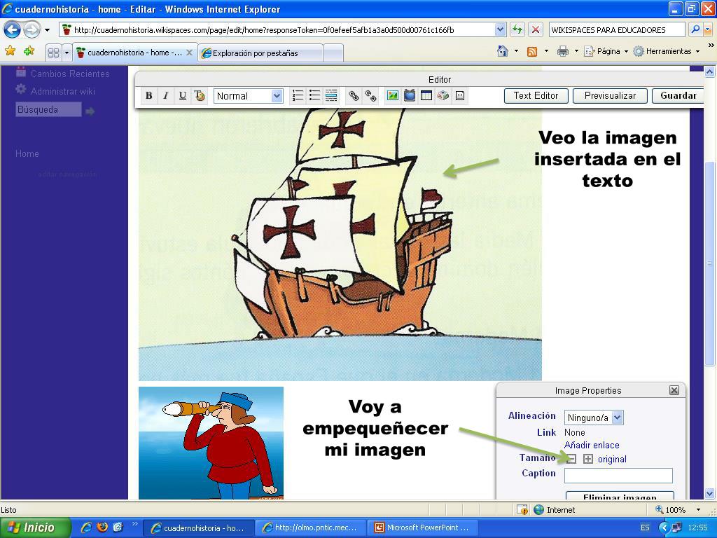Insert special character icon in the editor
This screenshot has height=538, width=717.
[443, 95]
